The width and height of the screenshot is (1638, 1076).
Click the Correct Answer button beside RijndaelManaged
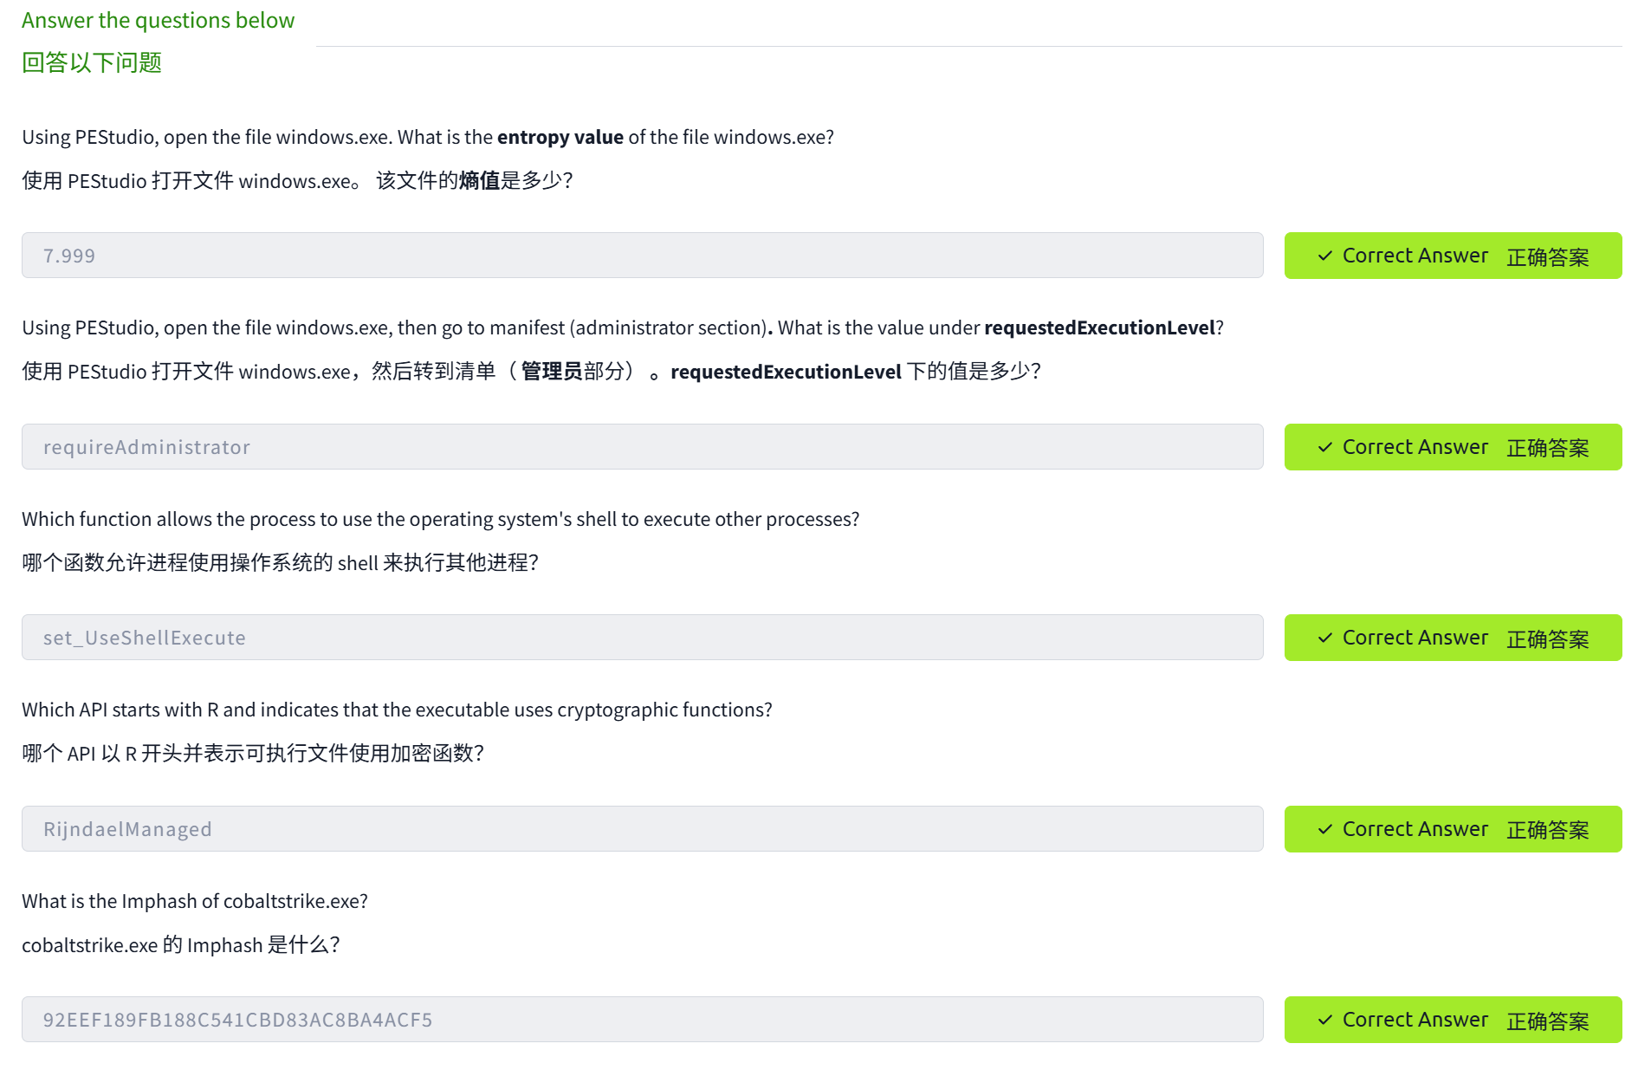[x=1453, y=829]
